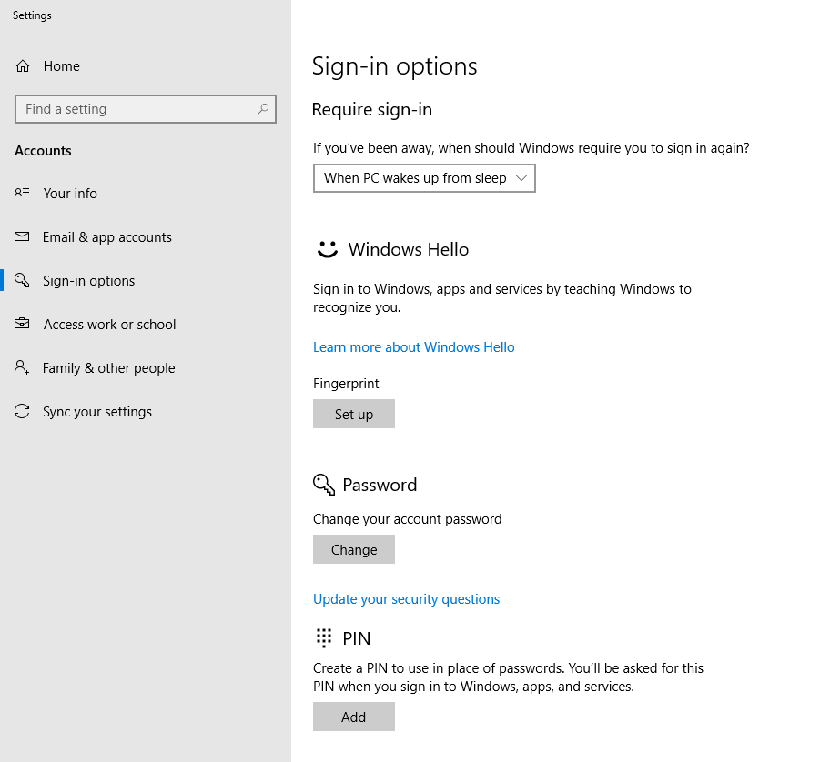Click the keypad icon beside PIN heading

coord(324,637)
